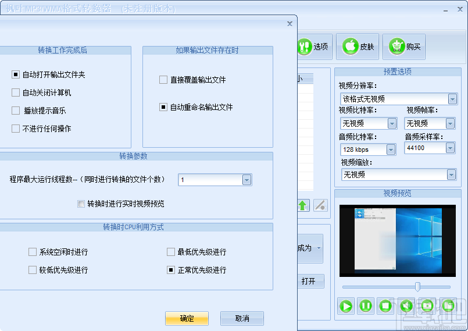Take a snapshot with the camera icon
The image size is (468, 331).
427,306
